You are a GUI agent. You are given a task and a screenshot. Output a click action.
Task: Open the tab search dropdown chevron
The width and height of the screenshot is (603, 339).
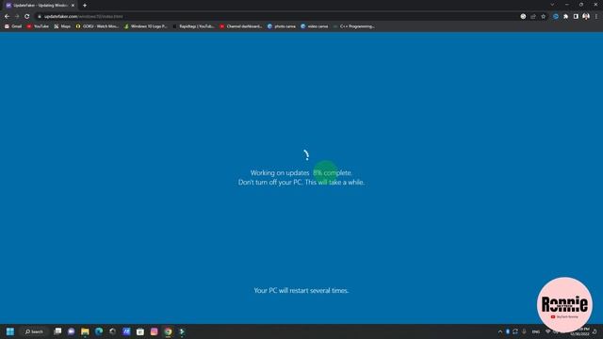pos(552,5)
